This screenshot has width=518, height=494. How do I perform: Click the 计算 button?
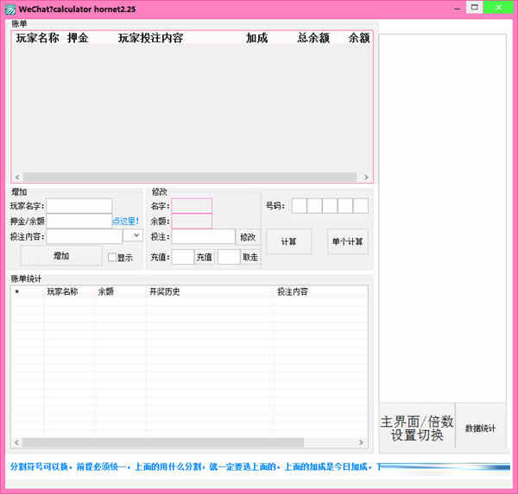(288, 241)
